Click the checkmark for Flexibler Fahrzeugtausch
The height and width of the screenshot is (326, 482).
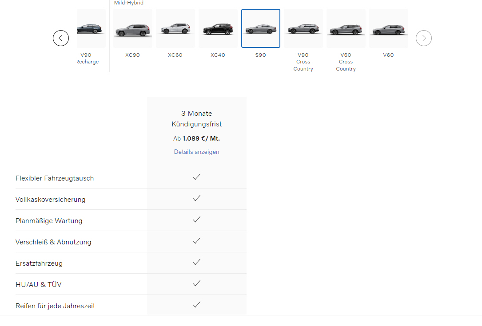[x=197, y=177]
